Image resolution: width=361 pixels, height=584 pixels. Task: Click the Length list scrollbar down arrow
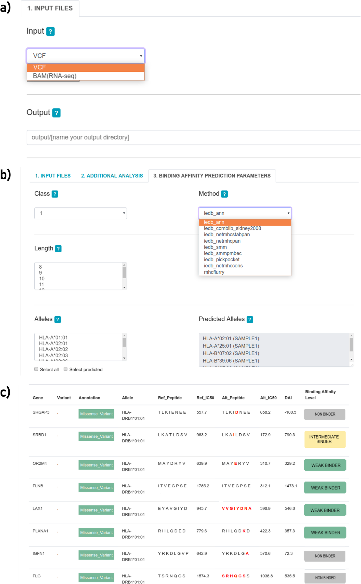coord(124,287)
